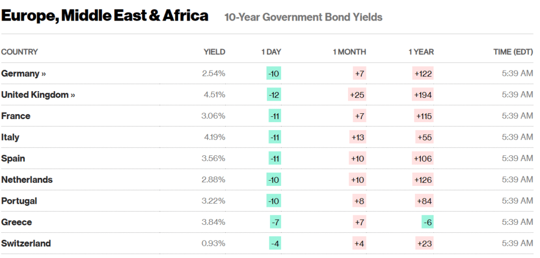Click the France country row label
Image resolution: width=540 pixels, height=258 pixels.
point(16,116)
